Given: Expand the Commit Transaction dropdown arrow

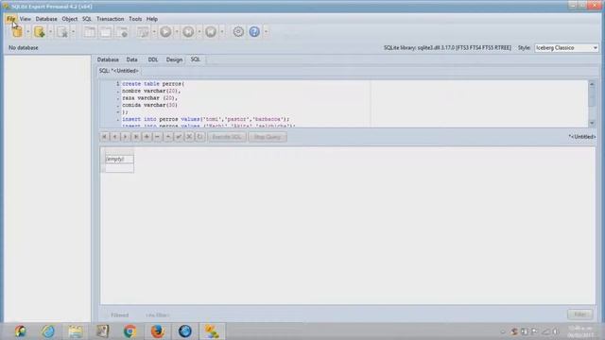Looking at the screenshot, I should [199, 32].
